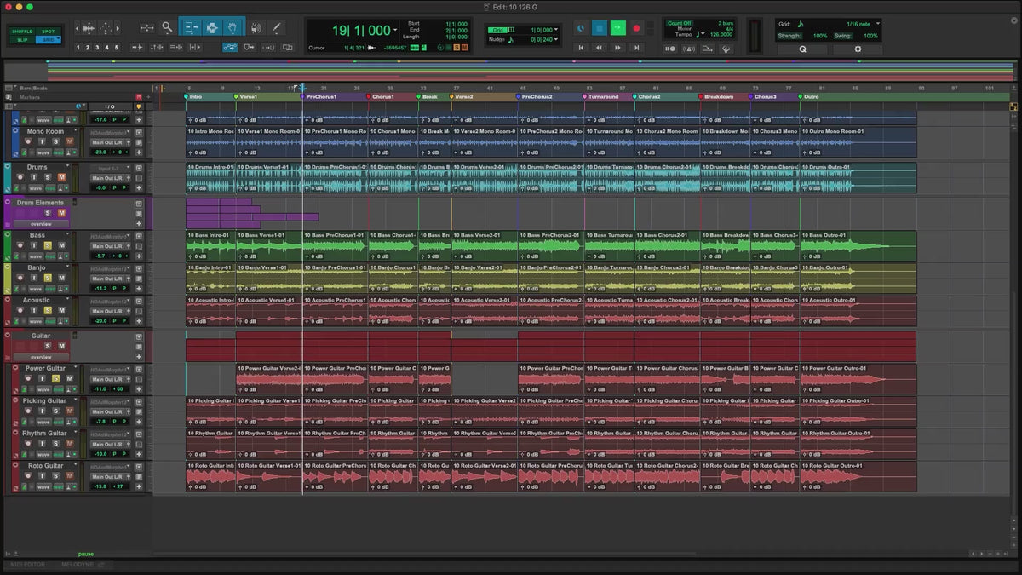This screenshot has height=575, width=1022.
Task: Mute the Drums track
Action: tap(61, 177)
